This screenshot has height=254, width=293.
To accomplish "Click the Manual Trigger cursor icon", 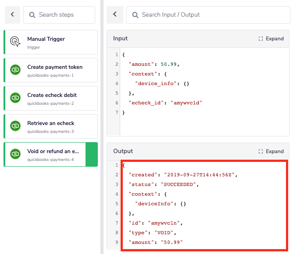I will pos(15,42).
